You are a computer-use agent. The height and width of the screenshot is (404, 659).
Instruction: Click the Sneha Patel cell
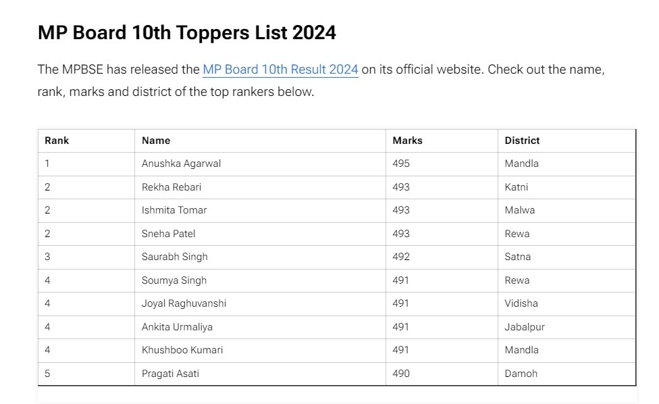tap(260, 234)
